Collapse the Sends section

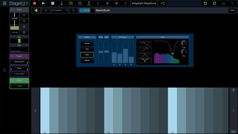point(12,80)
